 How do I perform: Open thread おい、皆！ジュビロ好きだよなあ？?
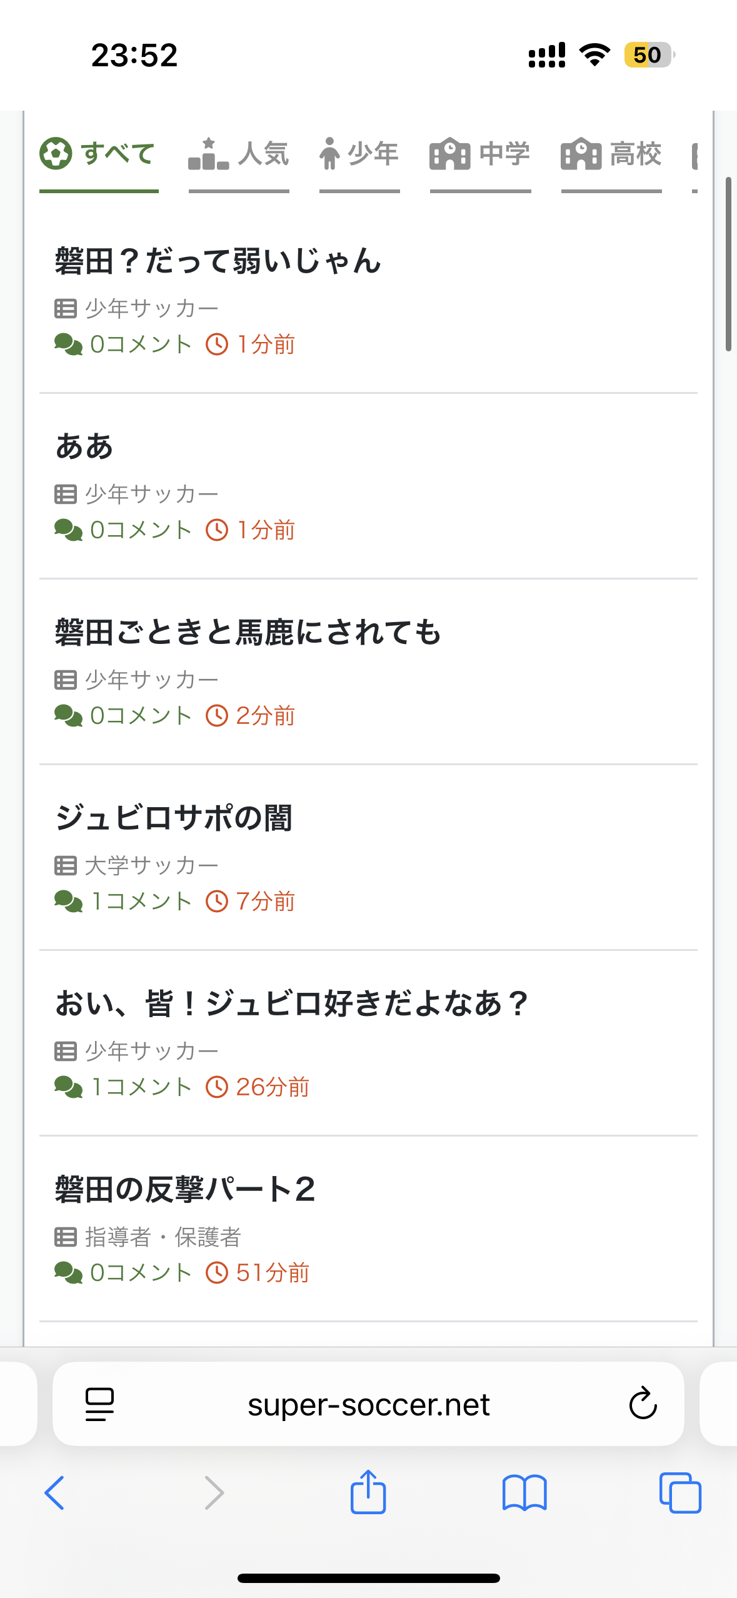pyautogui.click(x=291, y=1003)
